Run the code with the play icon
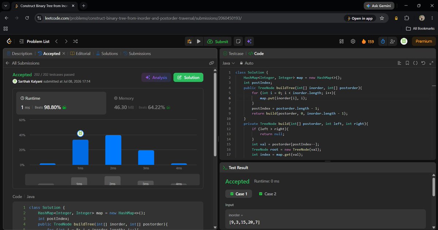 [199, 41]
